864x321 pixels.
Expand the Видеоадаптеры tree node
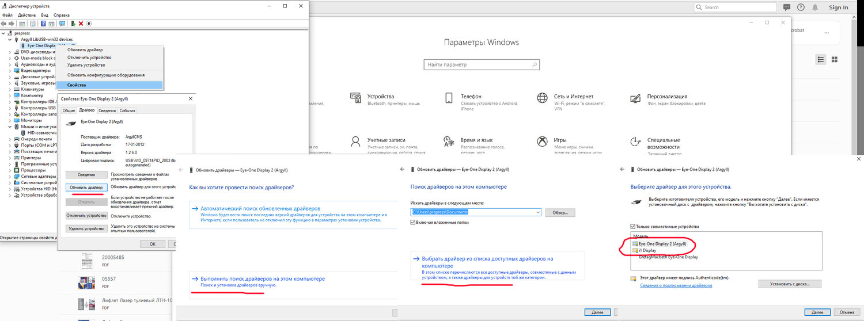click(10, 70)
